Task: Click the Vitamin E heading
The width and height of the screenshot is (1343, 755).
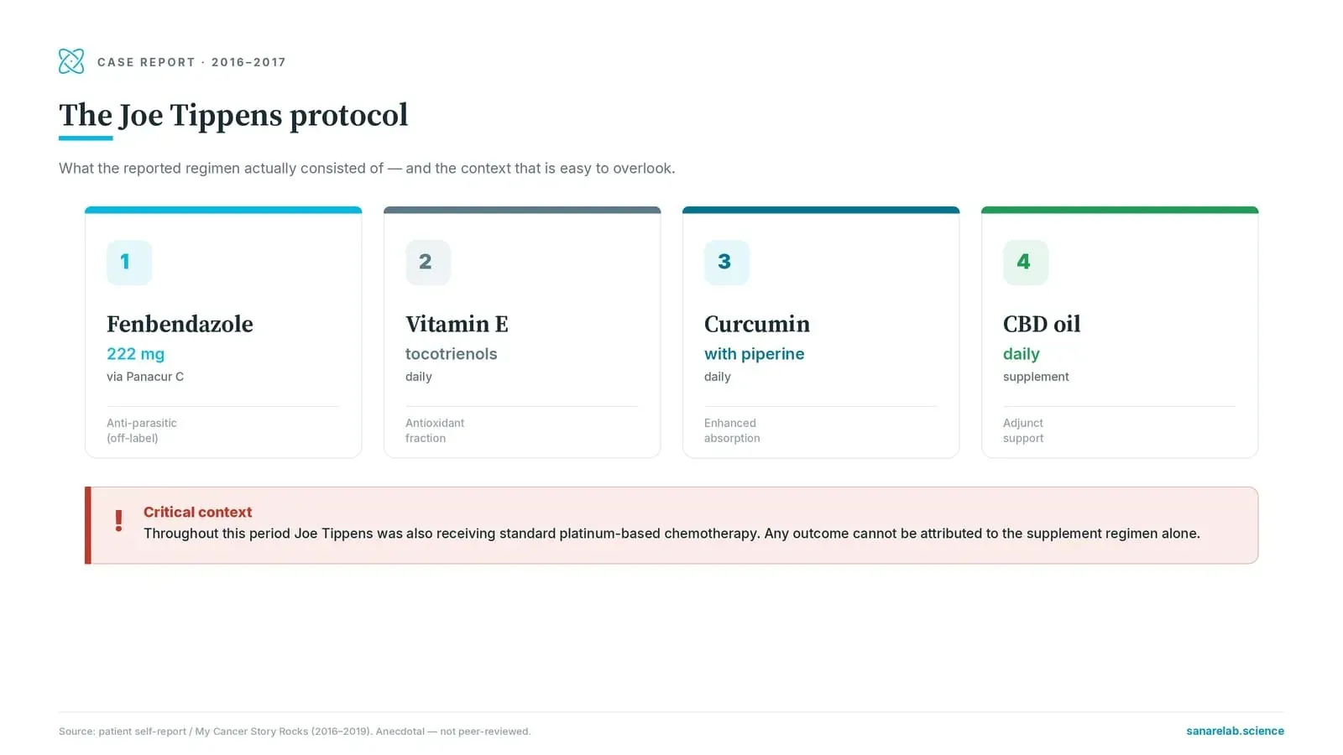Action: pos(457,324)
